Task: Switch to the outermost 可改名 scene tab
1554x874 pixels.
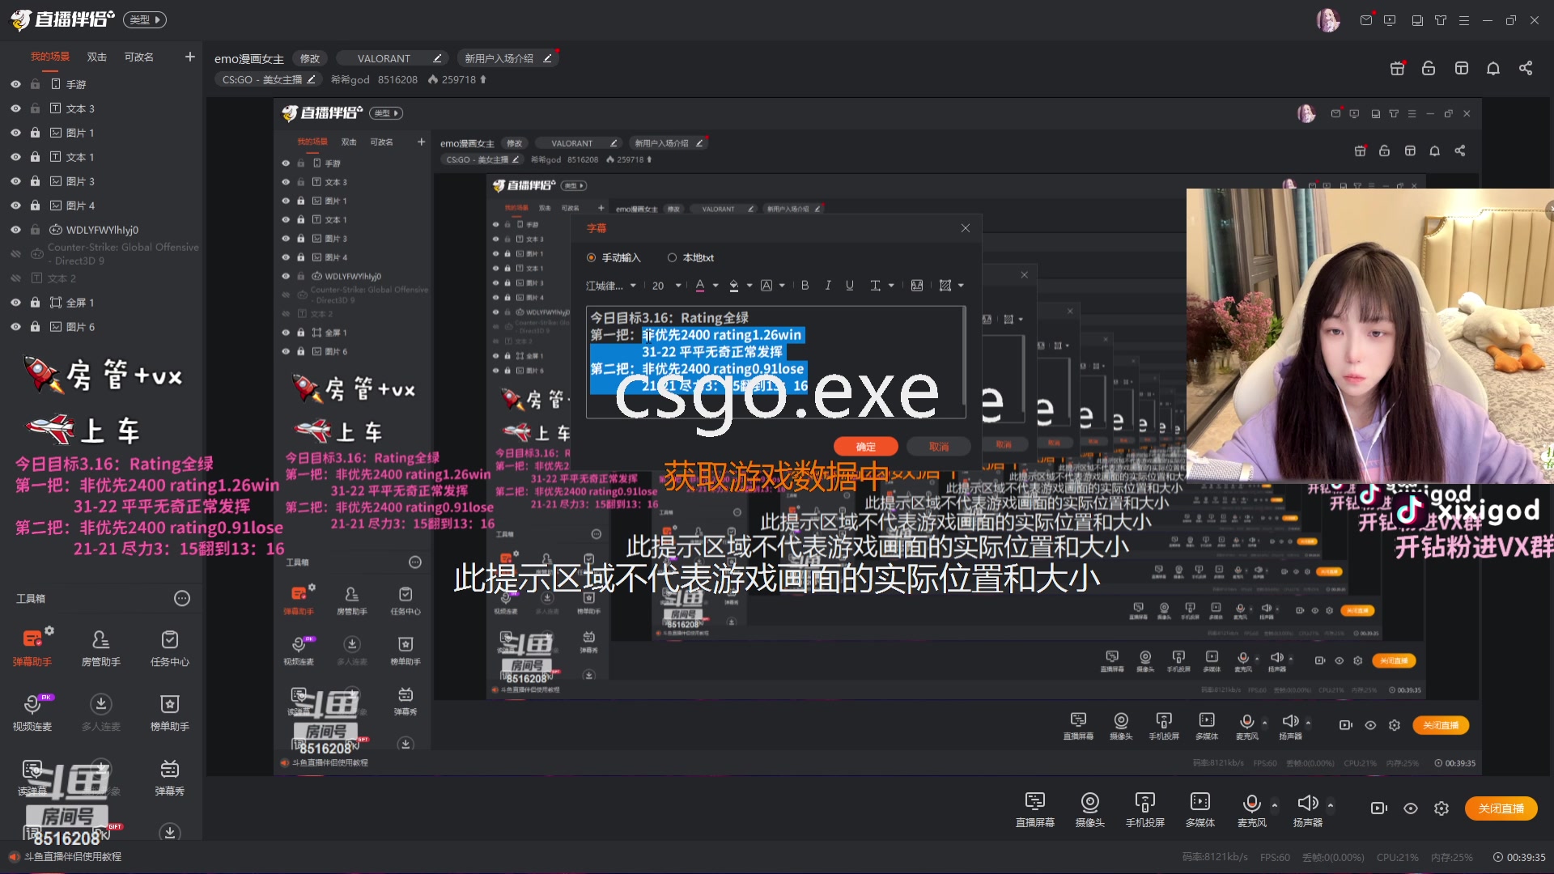Action: (139, 57)
